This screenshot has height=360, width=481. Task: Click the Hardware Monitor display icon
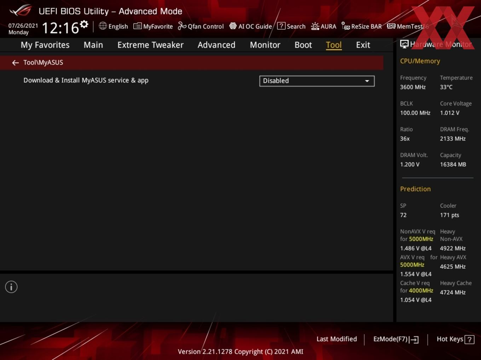(x=404, y=44)
